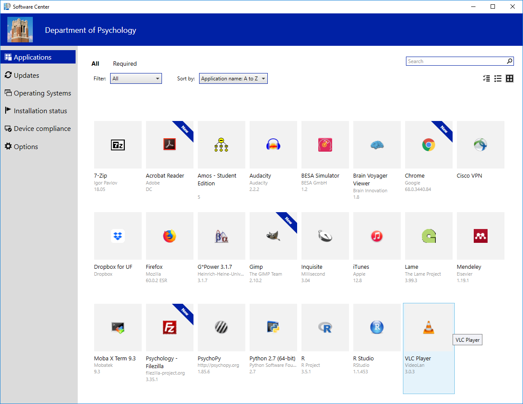Click the Dropbox for UF icon
Screen dimensions: 523x404
point(117,236)
